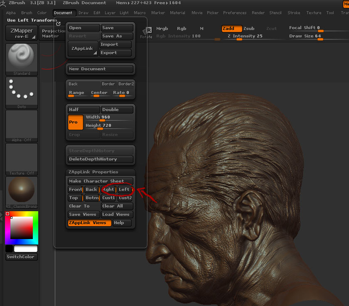
Task: Adjust the document Width slider
Action: click(109, 118)
